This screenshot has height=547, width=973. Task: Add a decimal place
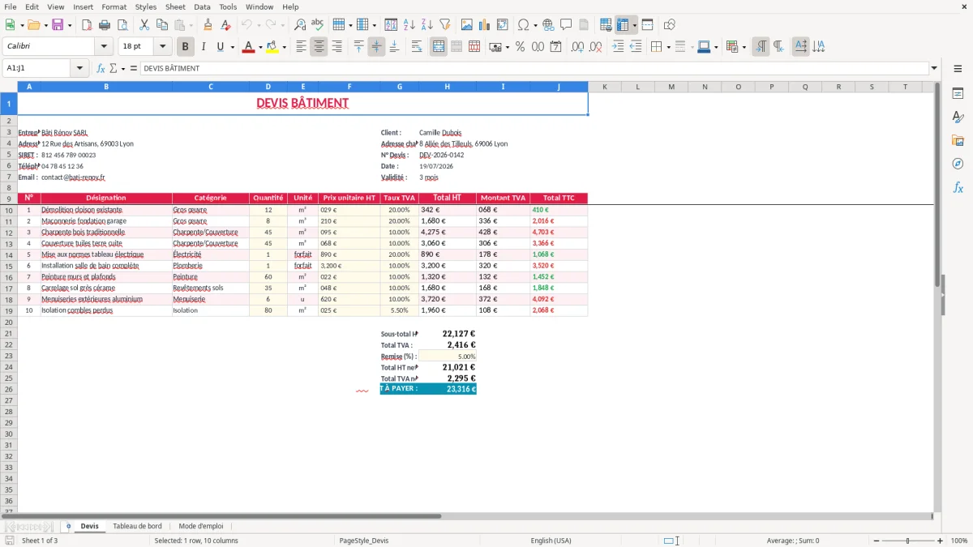click(578, 47)
